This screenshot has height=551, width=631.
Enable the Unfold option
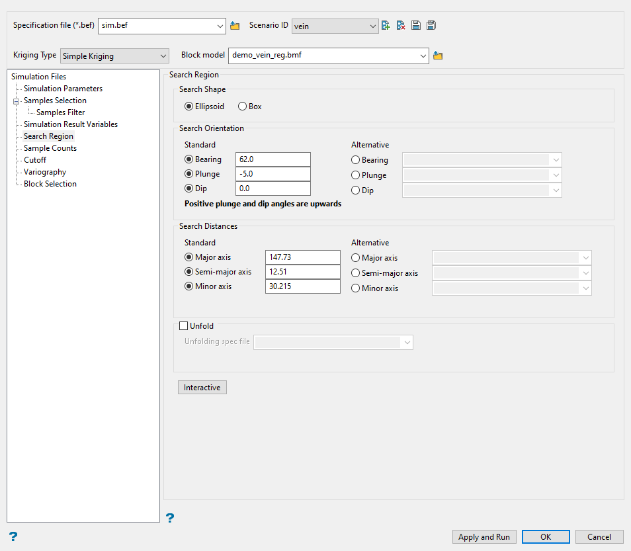tap(183, 325)
